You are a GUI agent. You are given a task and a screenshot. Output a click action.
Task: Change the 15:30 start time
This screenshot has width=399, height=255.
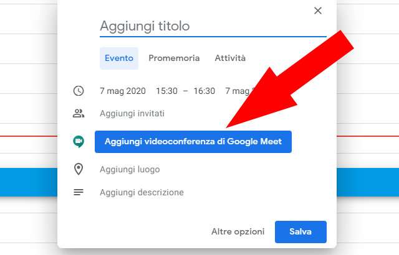click(x=166, y=91)
